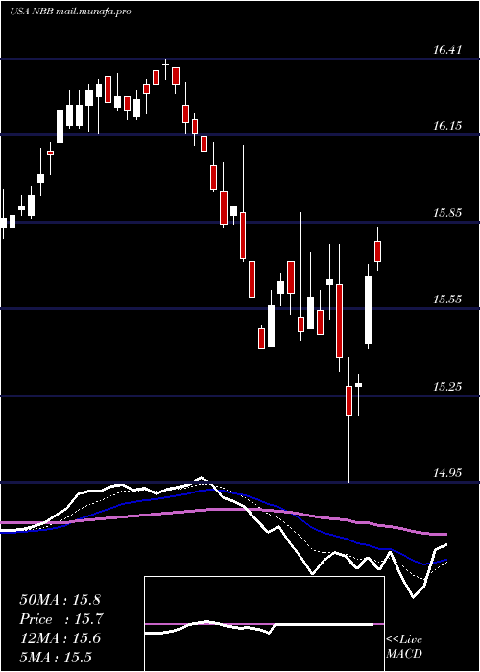Screen dimensions: 480x672
Task: Click the USA NBB mail.munafa.pro header text
Action: tap(70, 12)
